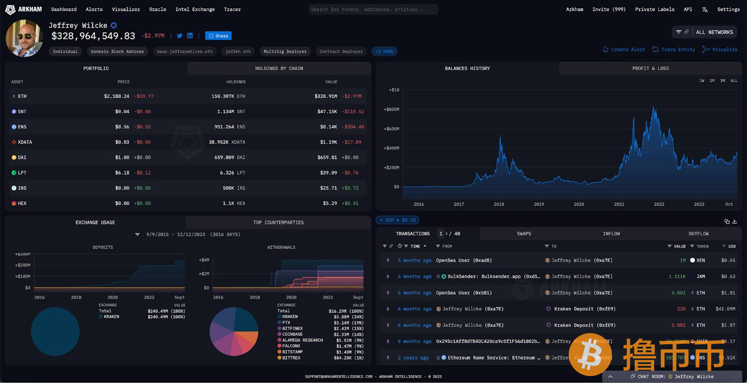Click the filter icon next to exchange usage dates
The image size is (747, 383).
coord(137,234)
